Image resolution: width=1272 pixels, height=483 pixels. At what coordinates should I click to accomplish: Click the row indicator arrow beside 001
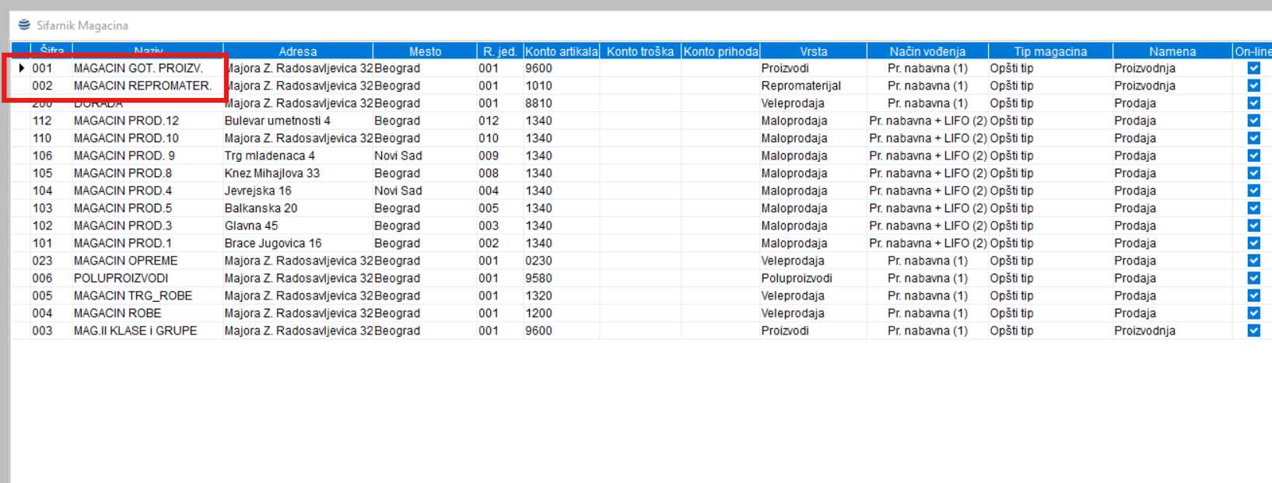22,68
